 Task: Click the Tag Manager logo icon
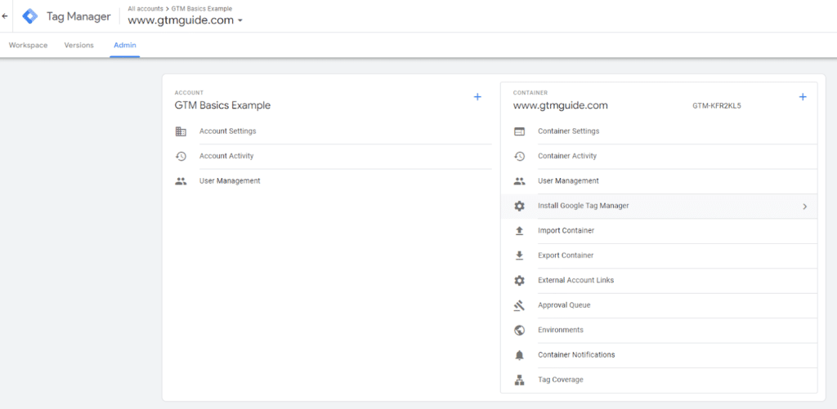[30, 16]
